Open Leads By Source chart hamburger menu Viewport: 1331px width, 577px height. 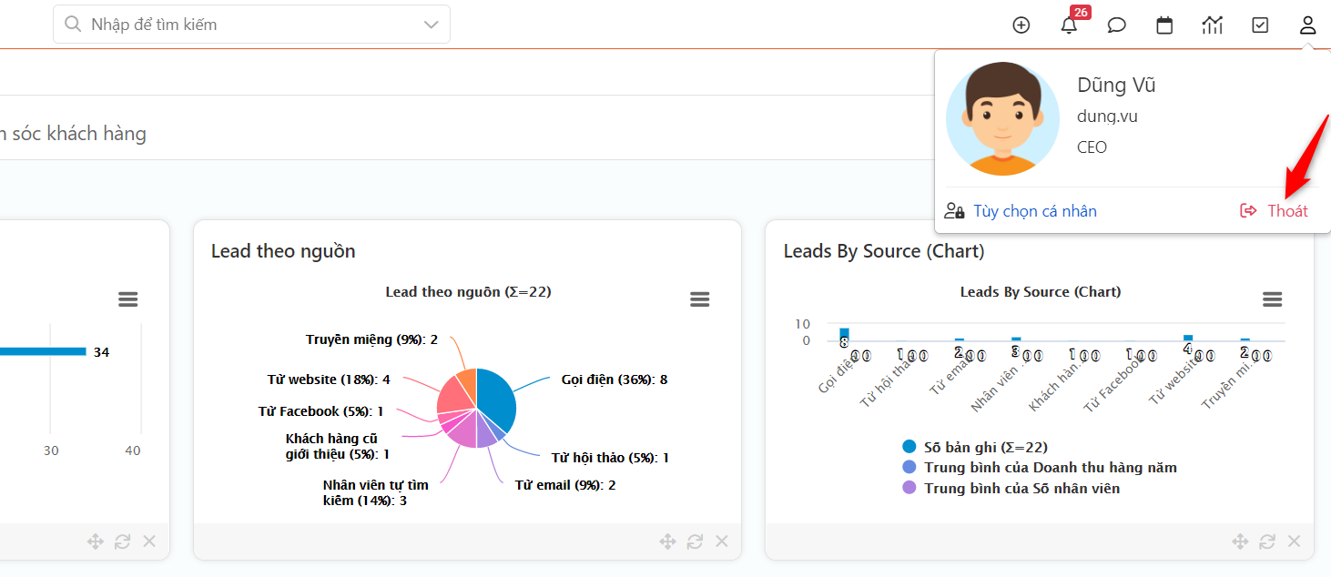pos(1272,299)
